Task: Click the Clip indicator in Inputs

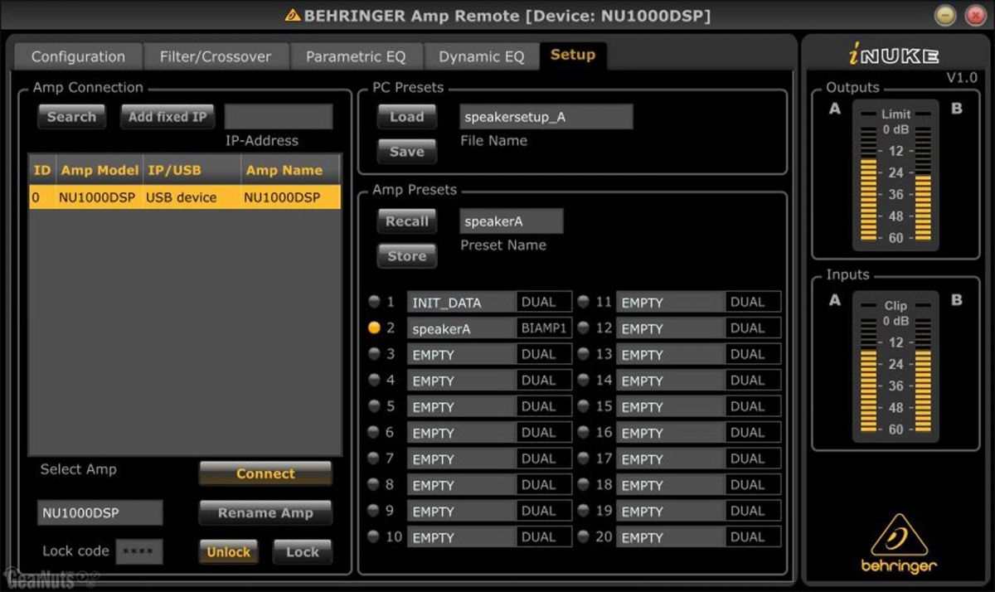Action: (x=895, y=305)
